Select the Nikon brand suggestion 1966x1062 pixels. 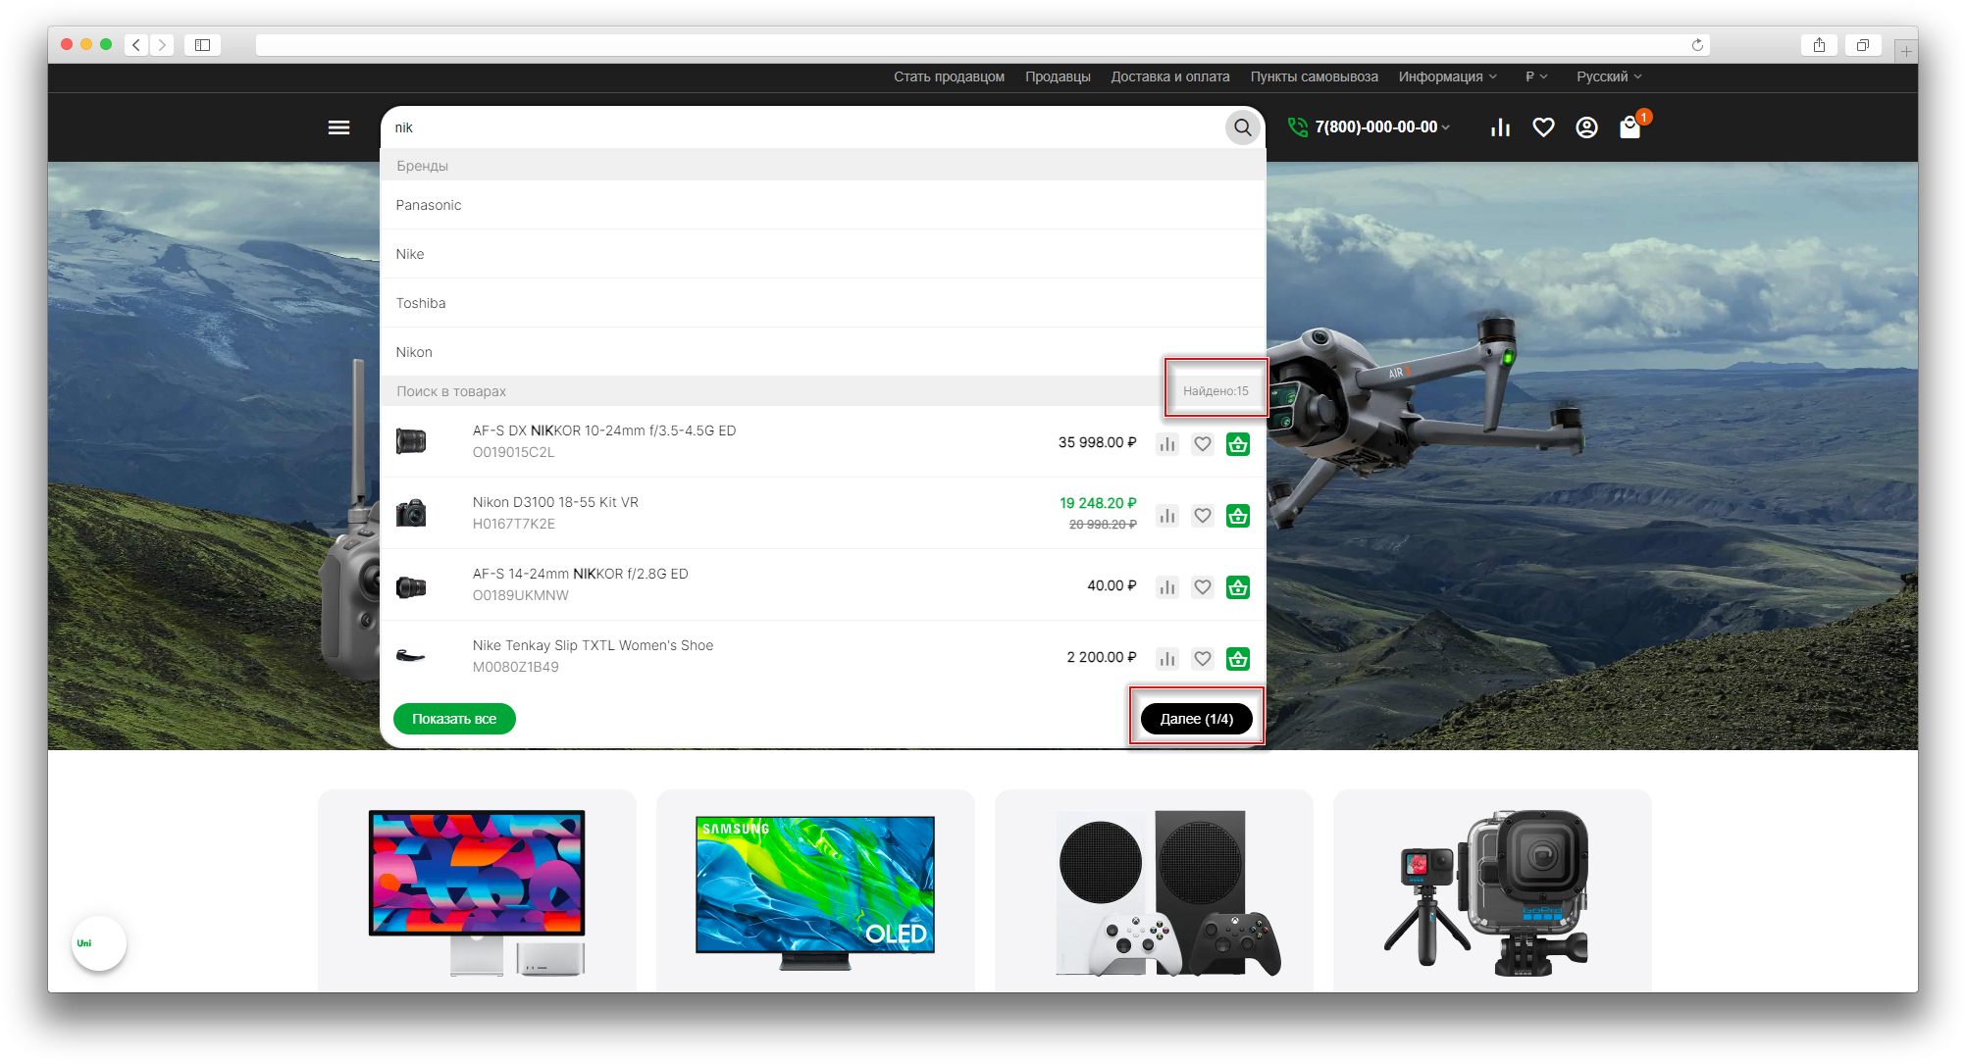(x=414, y=352)
